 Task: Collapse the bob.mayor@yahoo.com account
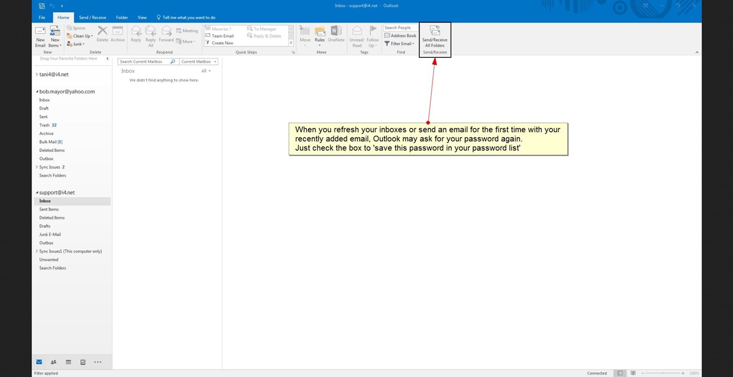37,92
